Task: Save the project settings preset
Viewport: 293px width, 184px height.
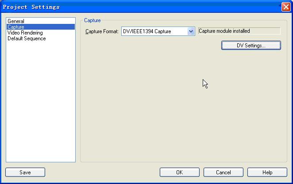Action: click(25, 172)
